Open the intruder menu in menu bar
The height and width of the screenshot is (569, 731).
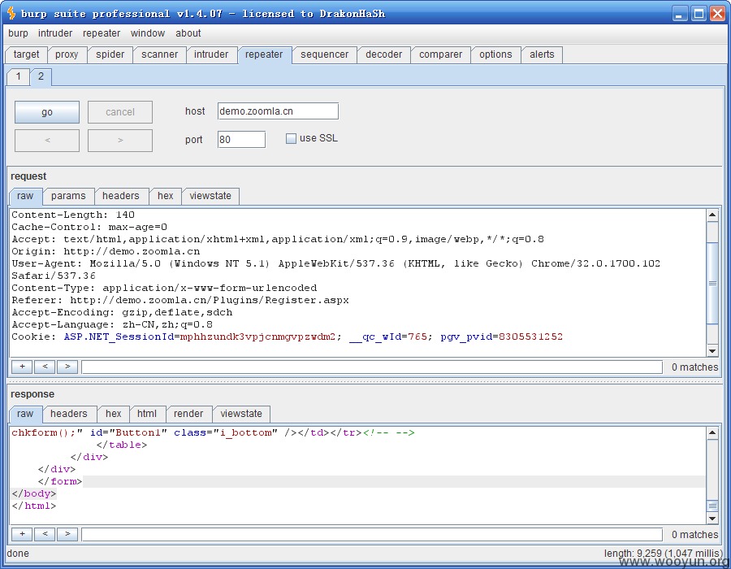[x=55, y=33]
